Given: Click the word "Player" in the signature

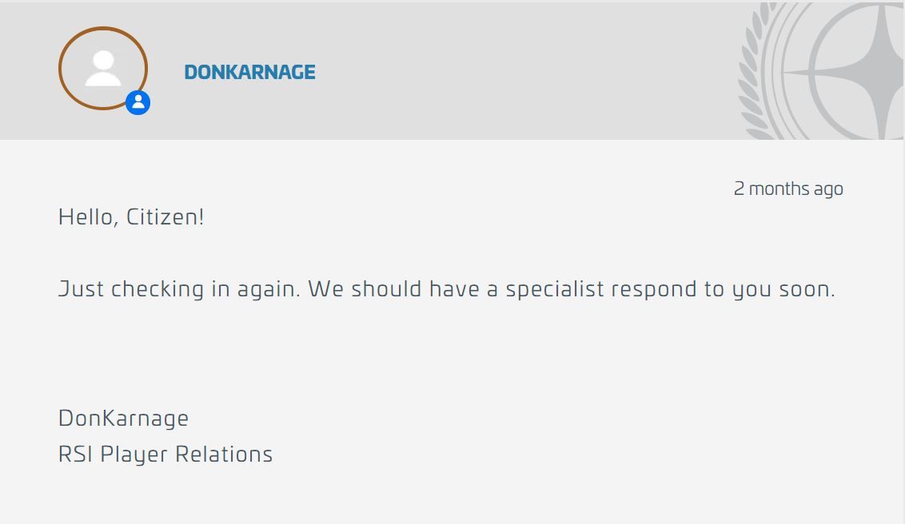Looking at the screenshot, I should click(134, 455).
